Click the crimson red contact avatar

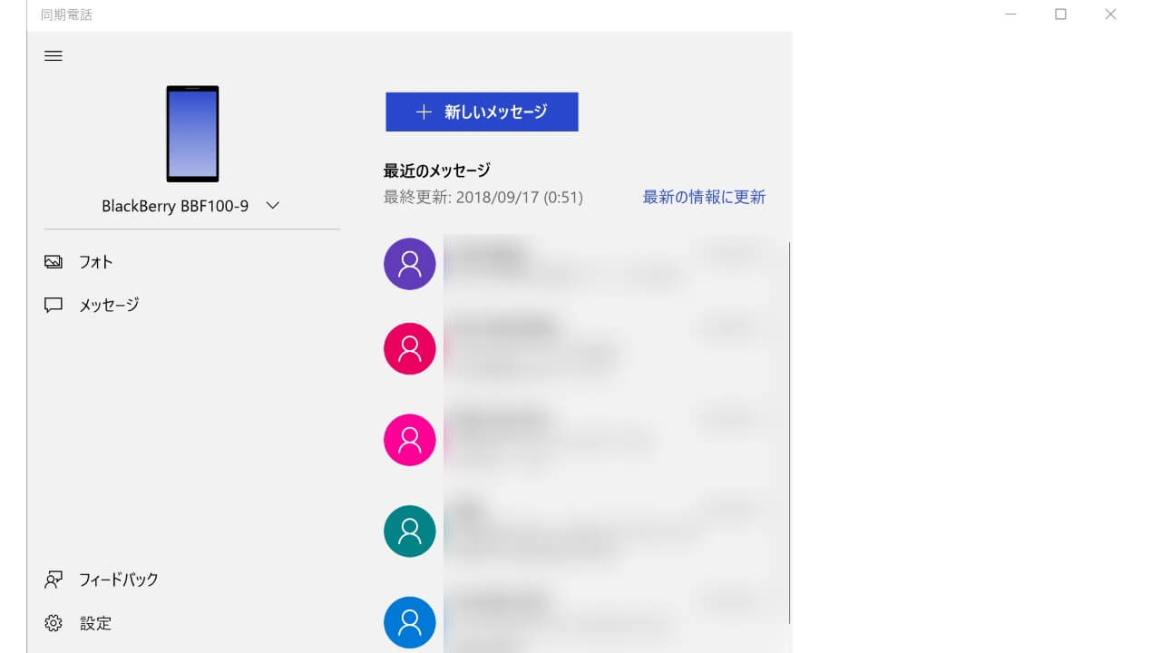(410, 349)
